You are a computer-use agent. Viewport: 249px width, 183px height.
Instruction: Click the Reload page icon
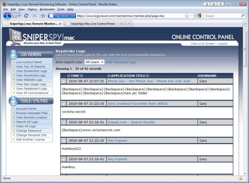(27, 16)
